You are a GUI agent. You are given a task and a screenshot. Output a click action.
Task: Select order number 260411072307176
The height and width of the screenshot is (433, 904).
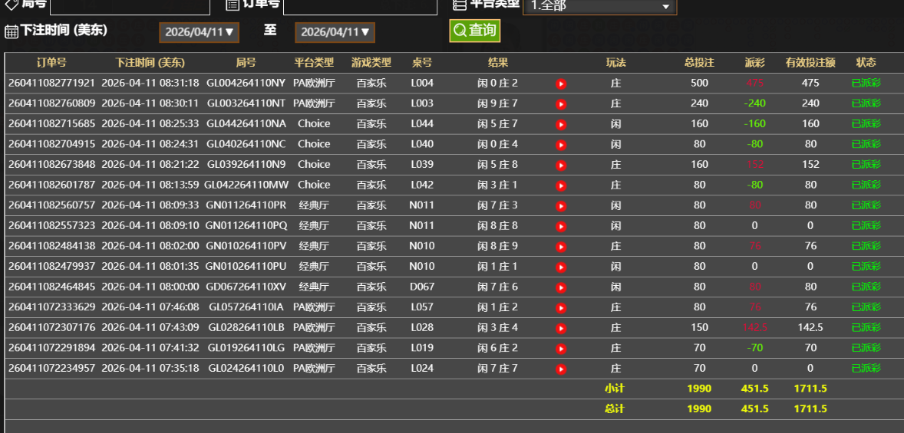[52, 327]
